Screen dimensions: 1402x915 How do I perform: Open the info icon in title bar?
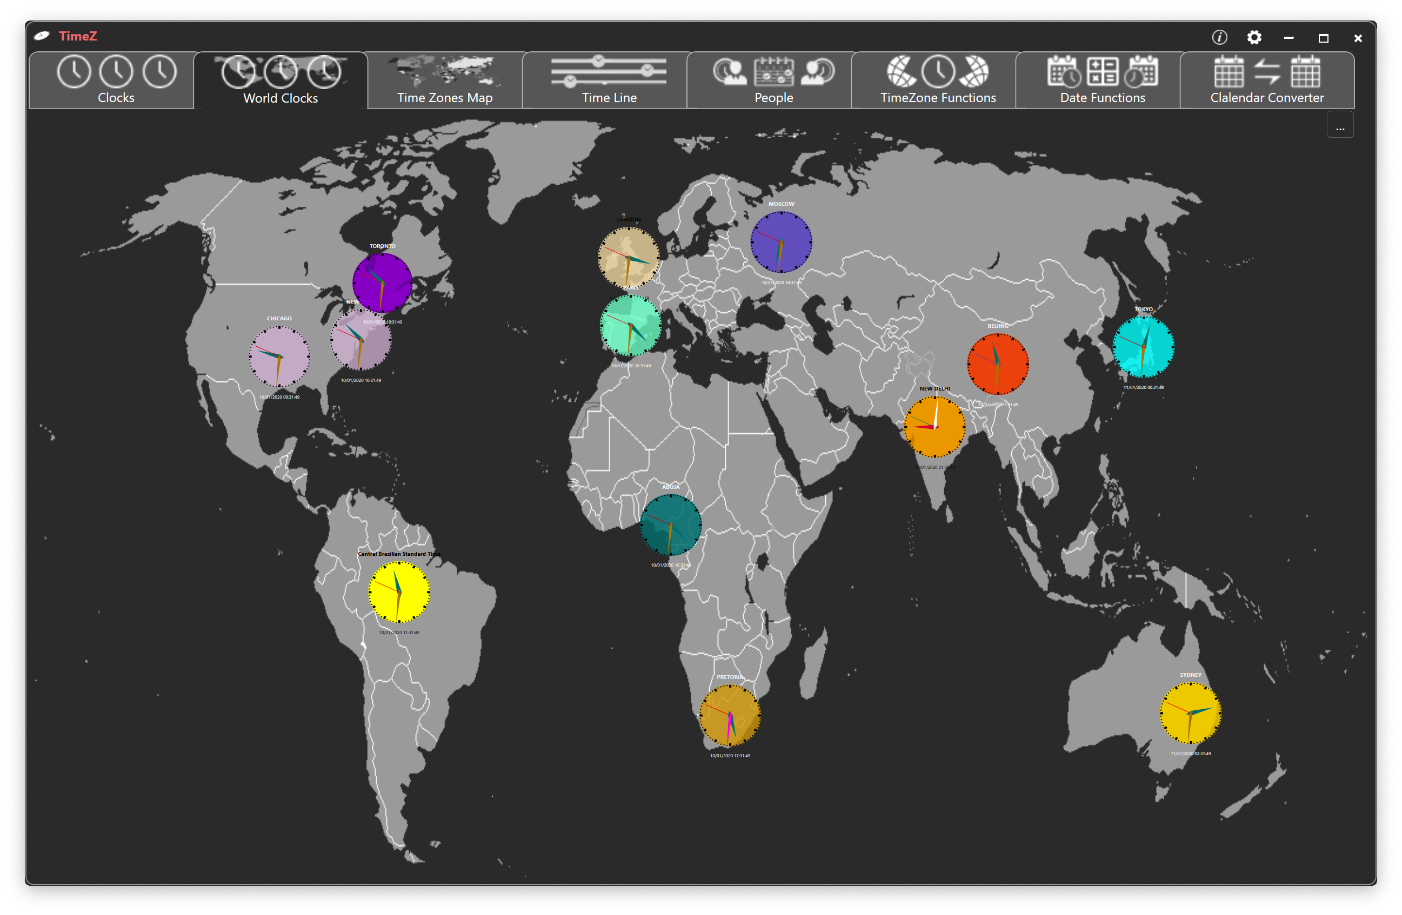tap(1219, 38)
